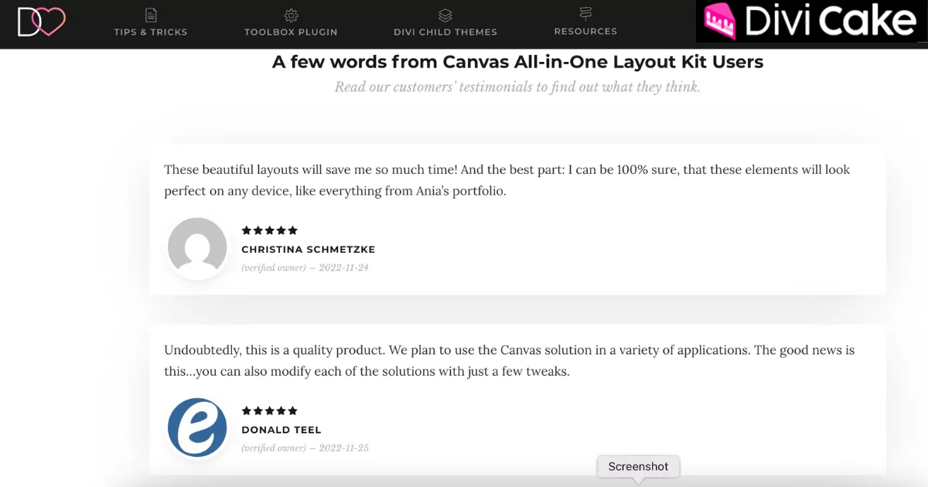The height and width of the screenshot is (487, 928).
Task: Click the review date 2022-11-24
Action: pyautogui.click(x=344, y=267)
